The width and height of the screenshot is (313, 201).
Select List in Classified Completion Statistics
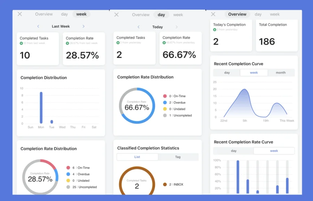[137, 157]
